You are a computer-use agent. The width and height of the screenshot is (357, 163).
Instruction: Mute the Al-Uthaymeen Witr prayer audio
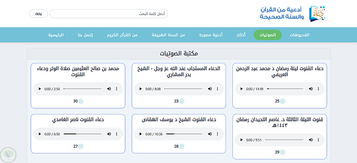click(x=109, y=89)
